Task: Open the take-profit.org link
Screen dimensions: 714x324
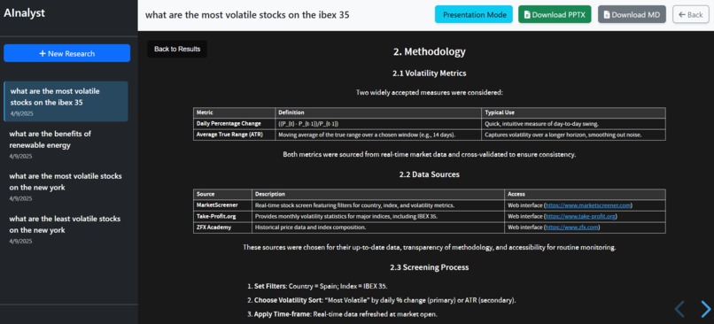Action: [581, 216]
